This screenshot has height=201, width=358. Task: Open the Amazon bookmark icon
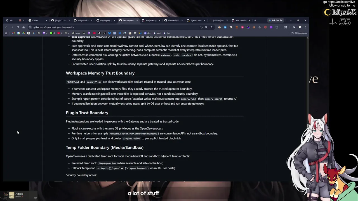click(130, 33)
